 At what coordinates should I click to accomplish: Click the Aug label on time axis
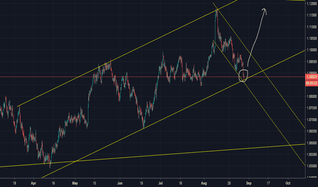(x=204, y=183)
